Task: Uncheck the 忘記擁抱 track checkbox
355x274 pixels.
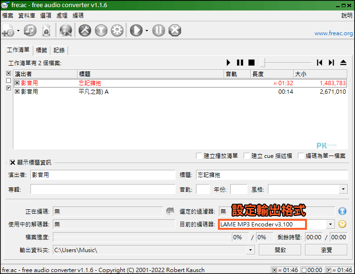Action: point(17,83)
